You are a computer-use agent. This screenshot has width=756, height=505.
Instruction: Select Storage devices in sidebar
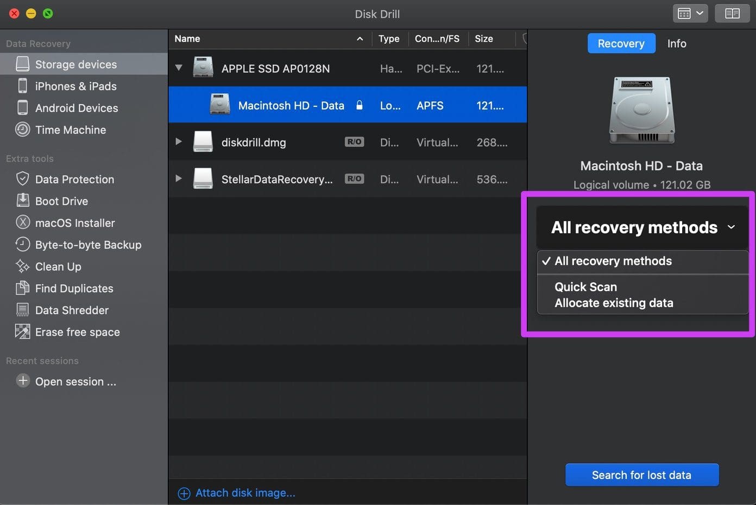tap(84, 64)
